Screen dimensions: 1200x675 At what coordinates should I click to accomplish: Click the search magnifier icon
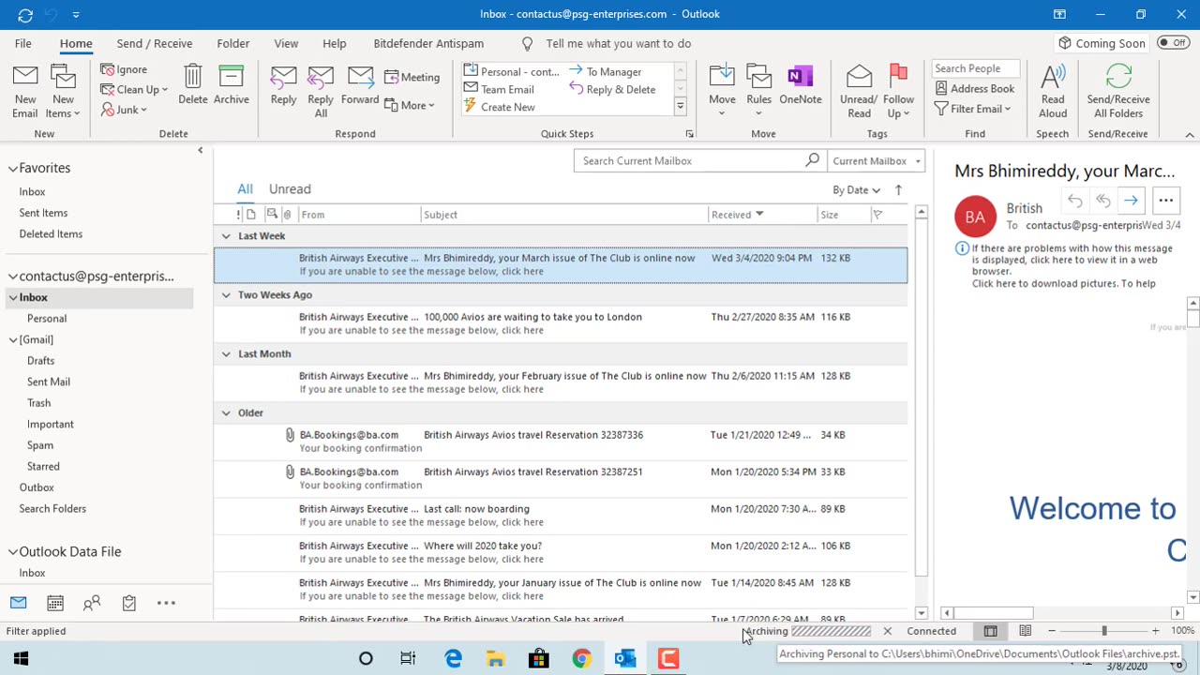pos(812,160)
